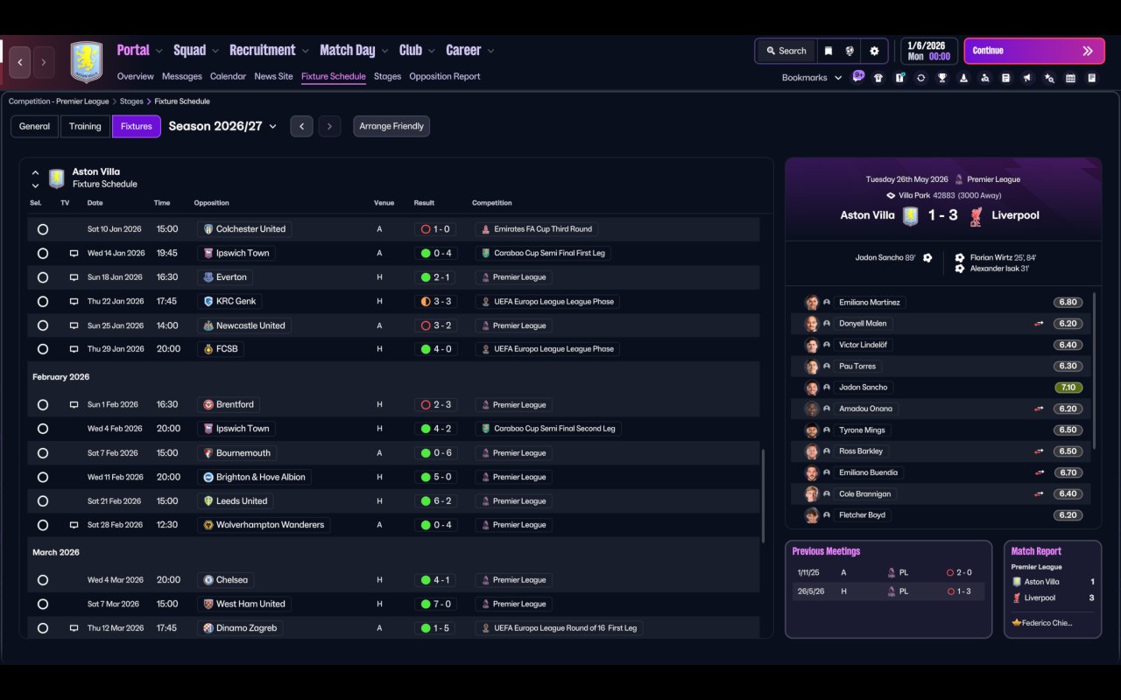Select the KRC Genk fixture circle

pos(43,301)
